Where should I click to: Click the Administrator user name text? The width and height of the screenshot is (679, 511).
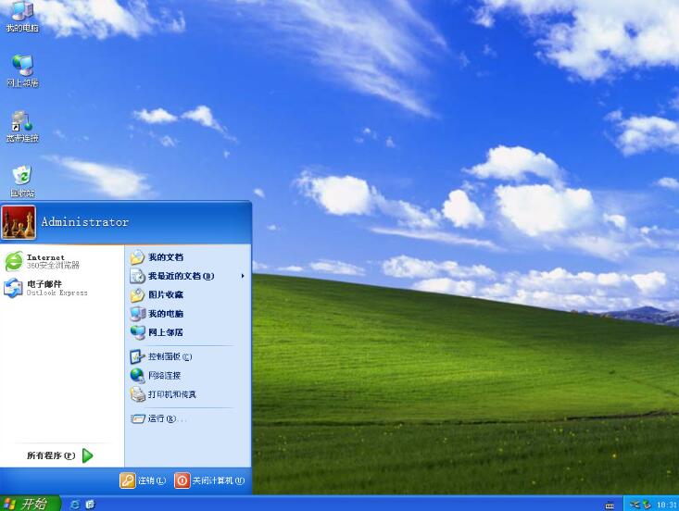coord(85,222)
